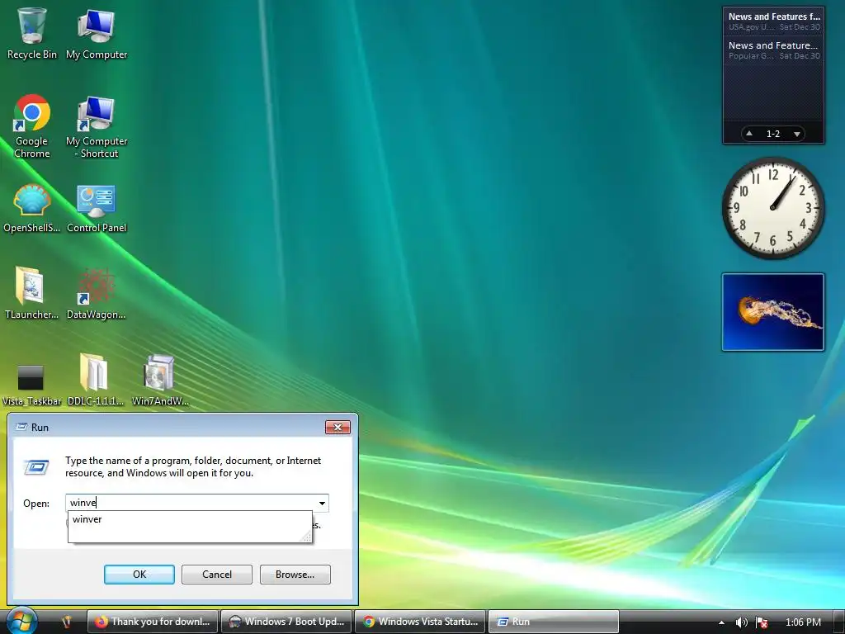845x634 pixels.
Task: Confirm the Run dialog with OK
Action: pyautogui.click(x=139, y=575)
